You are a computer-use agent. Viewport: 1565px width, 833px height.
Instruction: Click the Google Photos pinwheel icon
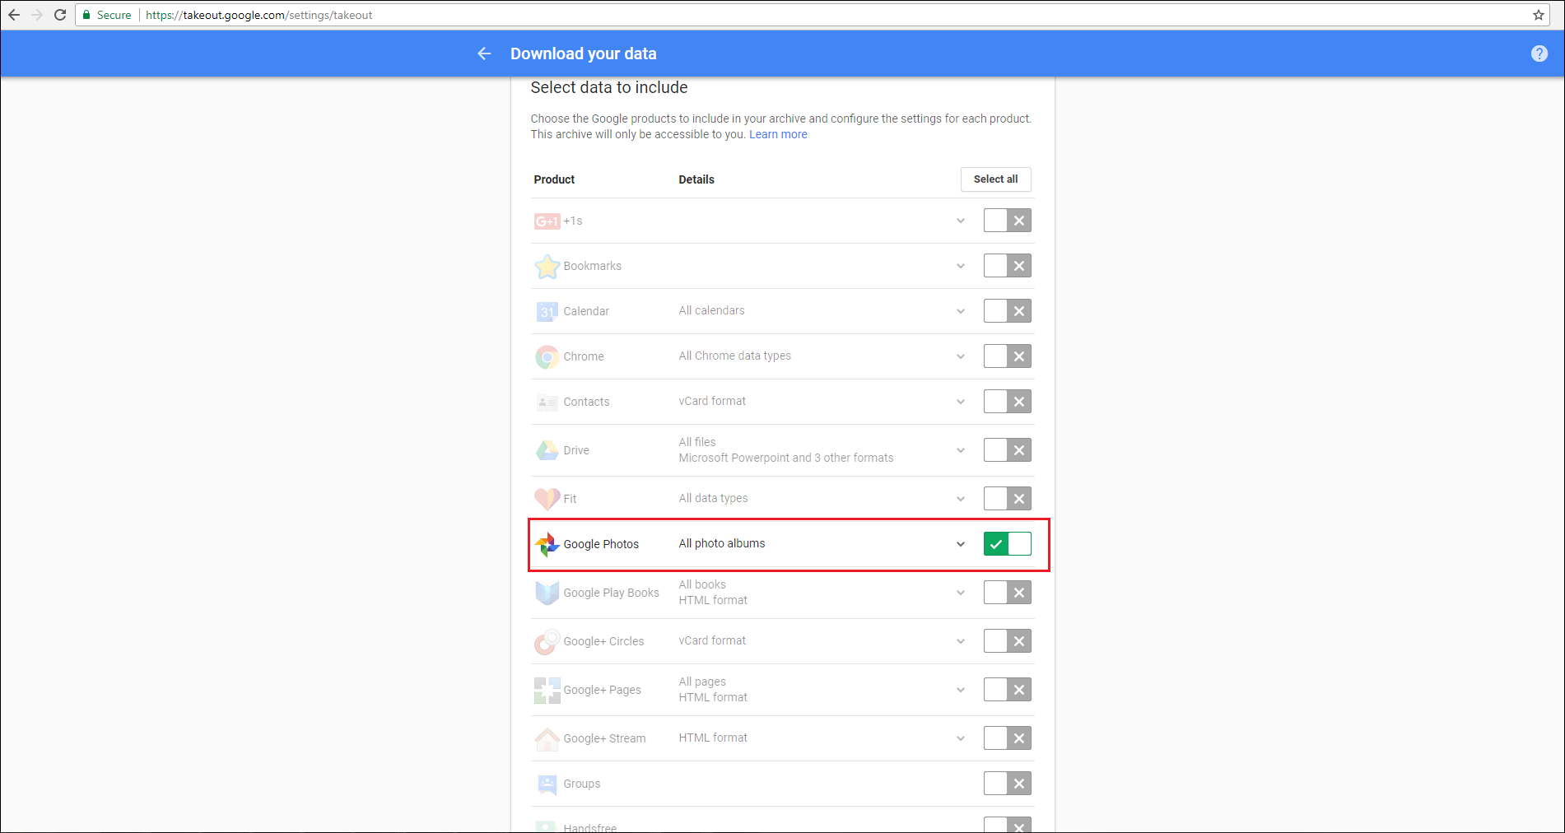click(x=547, y=544)
